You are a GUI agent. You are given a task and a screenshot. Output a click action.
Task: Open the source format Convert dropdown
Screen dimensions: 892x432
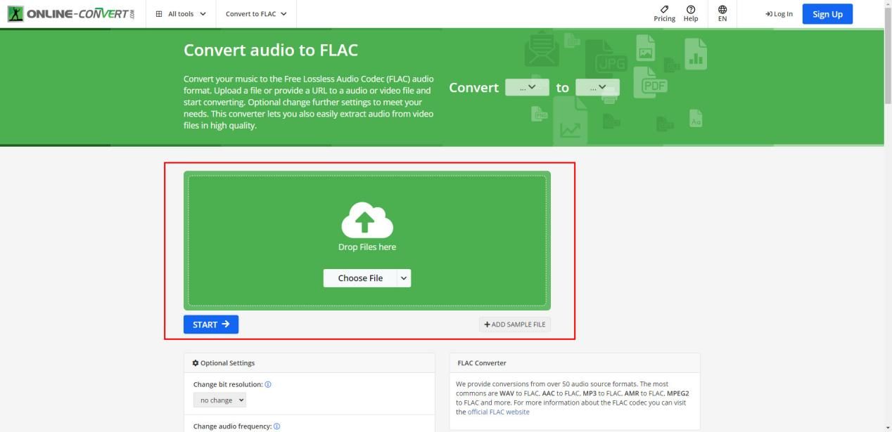tap(527, 87)
